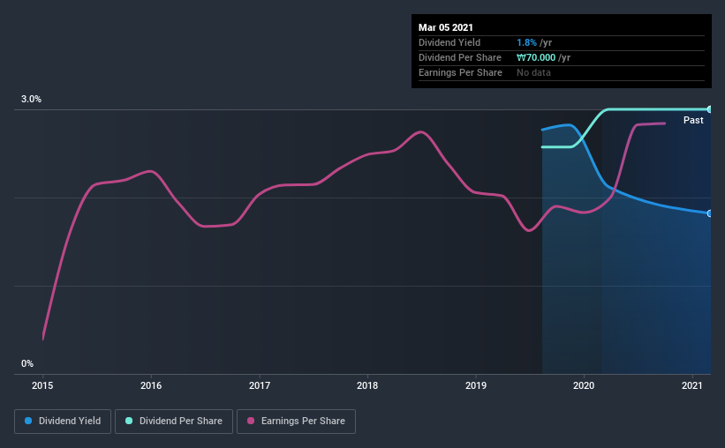Click the teal Dividend Per Share legend dot

click(x=129, y=421)
